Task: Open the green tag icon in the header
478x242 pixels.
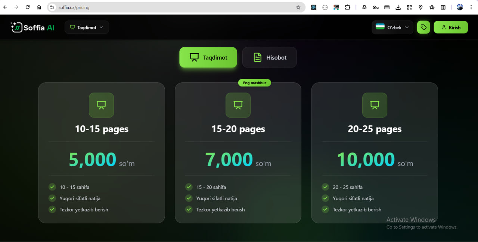Action: click(x=423, y=27)
